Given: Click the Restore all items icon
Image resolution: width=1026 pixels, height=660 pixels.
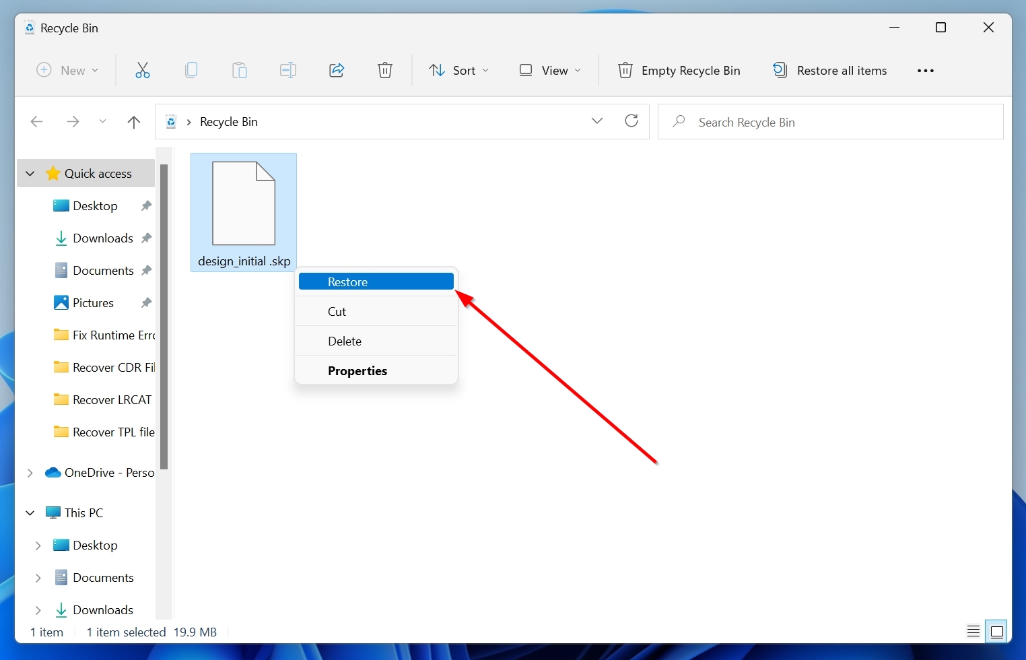Looking at the screenshot, I should point(780,69).
